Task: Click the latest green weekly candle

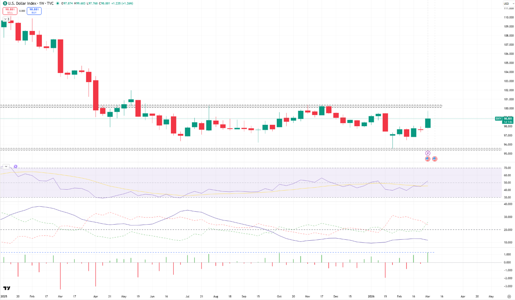Action: click(428, 123)
